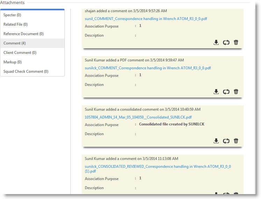Click 'shajan added a comment' header text

[126, 11]
